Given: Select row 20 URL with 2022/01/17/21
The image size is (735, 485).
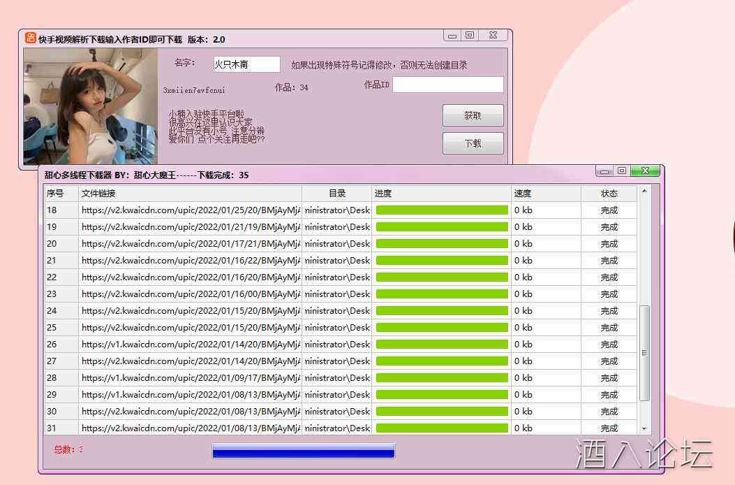Looking at the screenshot, I should point(191,244).
